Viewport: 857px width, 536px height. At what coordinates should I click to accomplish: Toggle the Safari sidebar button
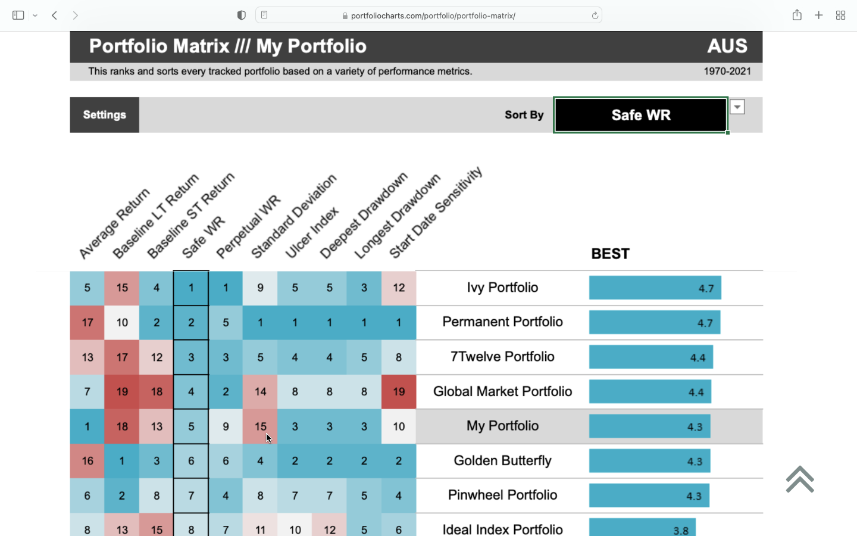click(18, 15)
